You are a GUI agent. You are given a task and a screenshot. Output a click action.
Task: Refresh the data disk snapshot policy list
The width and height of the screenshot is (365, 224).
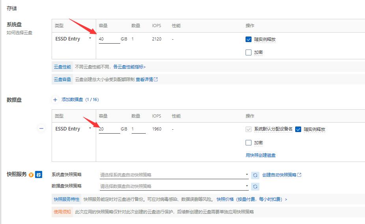coord(255,186)
